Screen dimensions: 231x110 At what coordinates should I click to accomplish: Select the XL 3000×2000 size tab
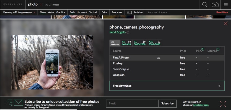click(140, 43)
